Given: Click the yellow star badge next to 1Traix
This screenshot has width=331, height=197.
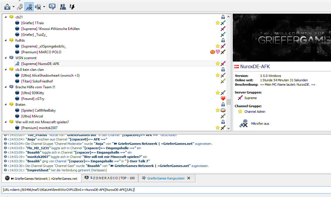Looking at the screenshot, I should [218, 23].
